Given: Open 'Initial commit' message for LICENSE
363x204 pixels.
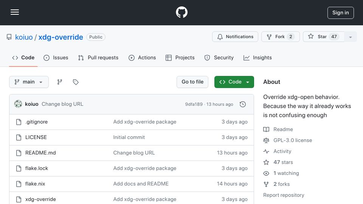Looking at the screenshot, I should tap(129, 138).
